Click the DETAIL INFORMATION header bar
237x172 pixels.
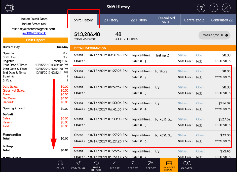153,48
